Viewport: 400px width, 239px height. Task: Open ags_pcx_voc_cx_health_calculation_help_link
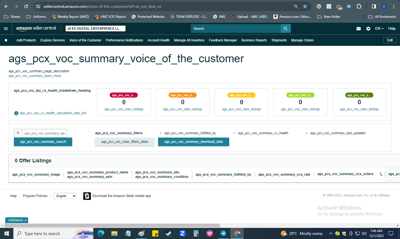(53, 113)
